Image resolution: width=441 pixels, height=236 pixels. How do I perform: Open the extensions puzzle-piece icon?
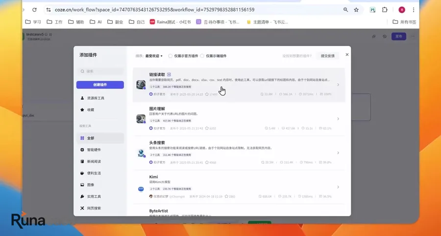(x=385, y=10)
